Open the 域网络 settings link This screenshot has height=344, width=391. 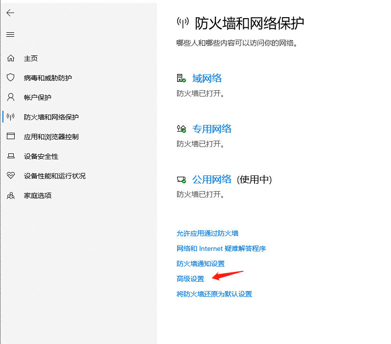click(207, 78)
